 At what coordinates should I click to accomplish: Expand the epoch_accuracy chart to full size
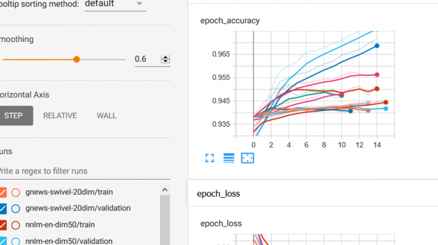pos(210,158)
